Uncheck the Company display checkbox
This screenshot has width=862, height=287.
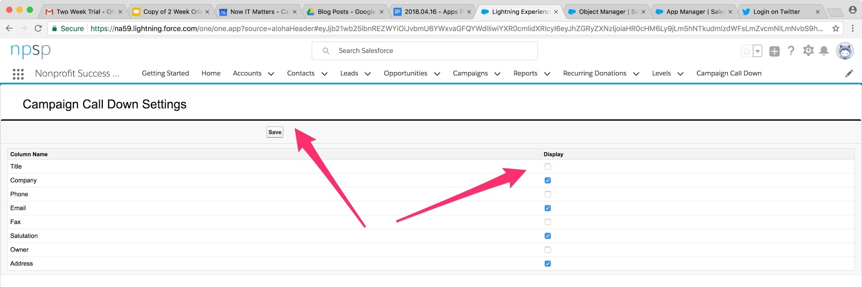click(547, 180)
